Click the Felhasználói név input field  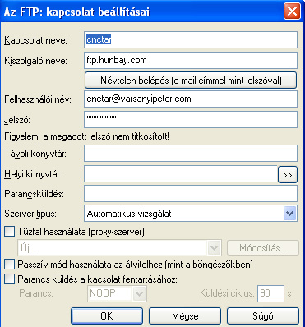191,99
